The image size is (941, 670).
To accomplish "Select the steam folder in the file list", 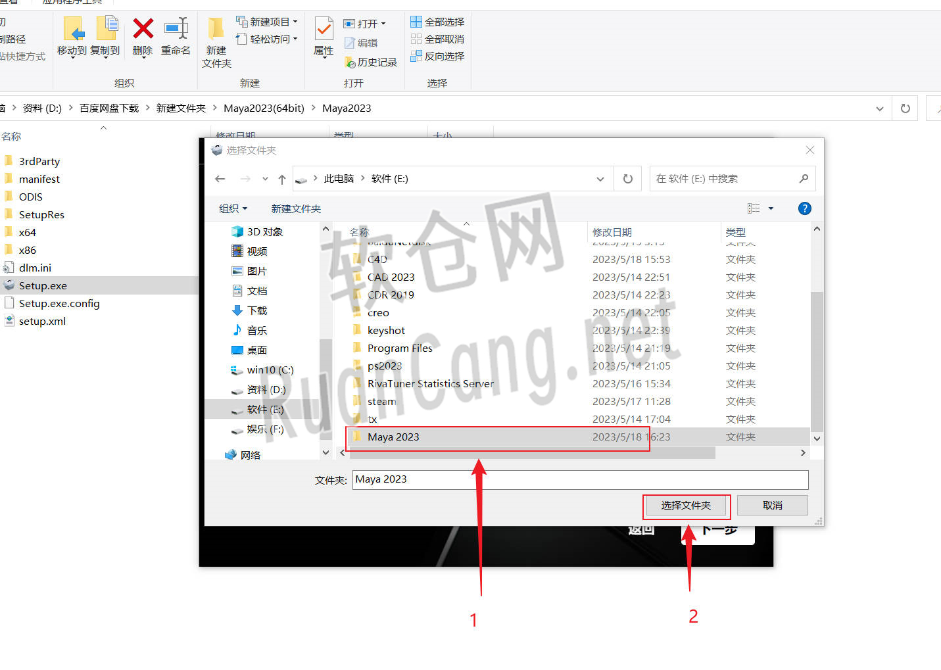I will [381, 401].
